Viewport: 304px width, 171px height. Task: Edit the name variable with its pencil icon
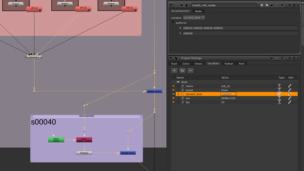pos(289,86)
